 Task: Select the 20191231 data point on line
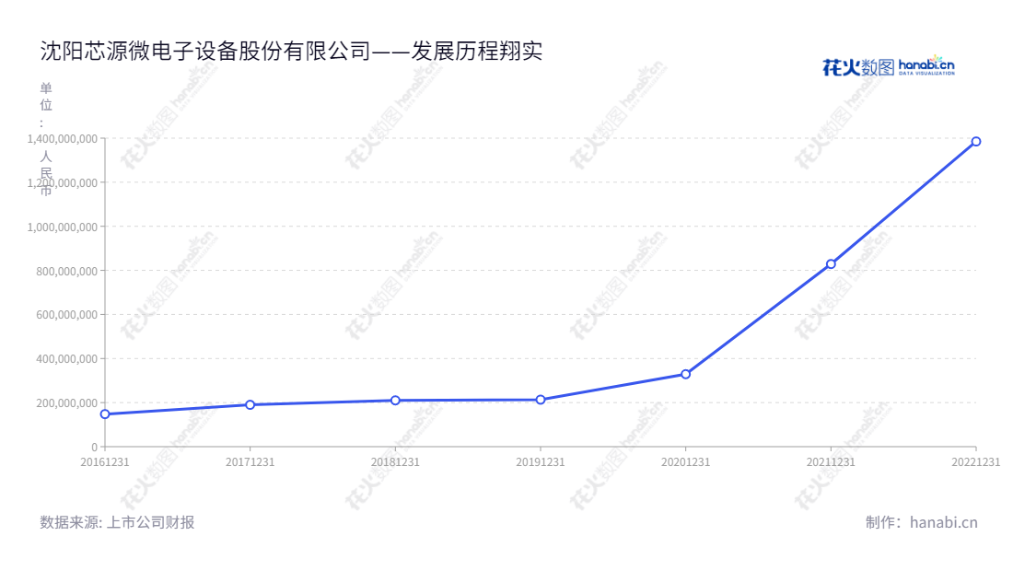[541, 400]
